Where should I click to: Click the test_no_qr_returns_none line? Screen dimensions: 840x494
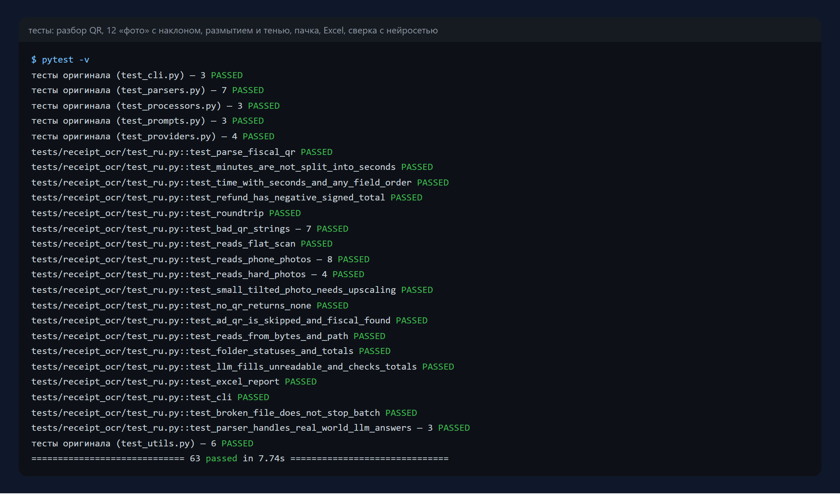tap(190, 306)
